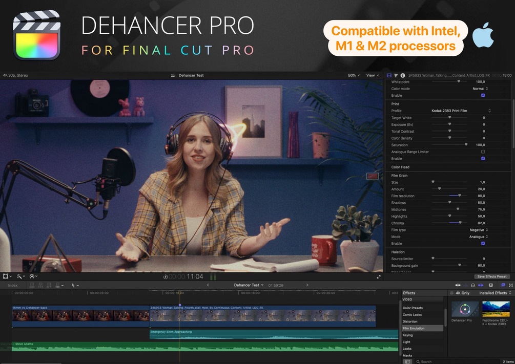Open Mode Analogue dropdown

479,237
